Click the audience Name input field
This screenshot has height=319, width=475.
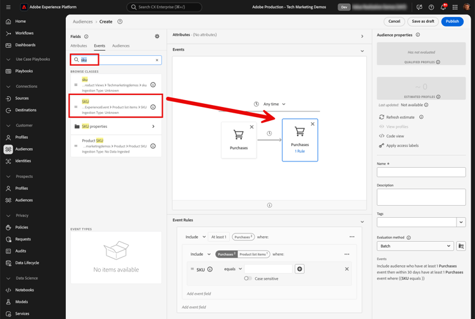coord(421,172)
